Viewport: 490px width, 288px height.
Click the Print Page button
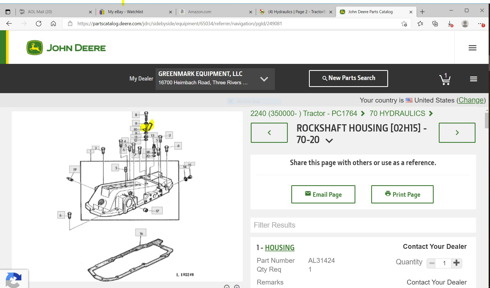402,194
